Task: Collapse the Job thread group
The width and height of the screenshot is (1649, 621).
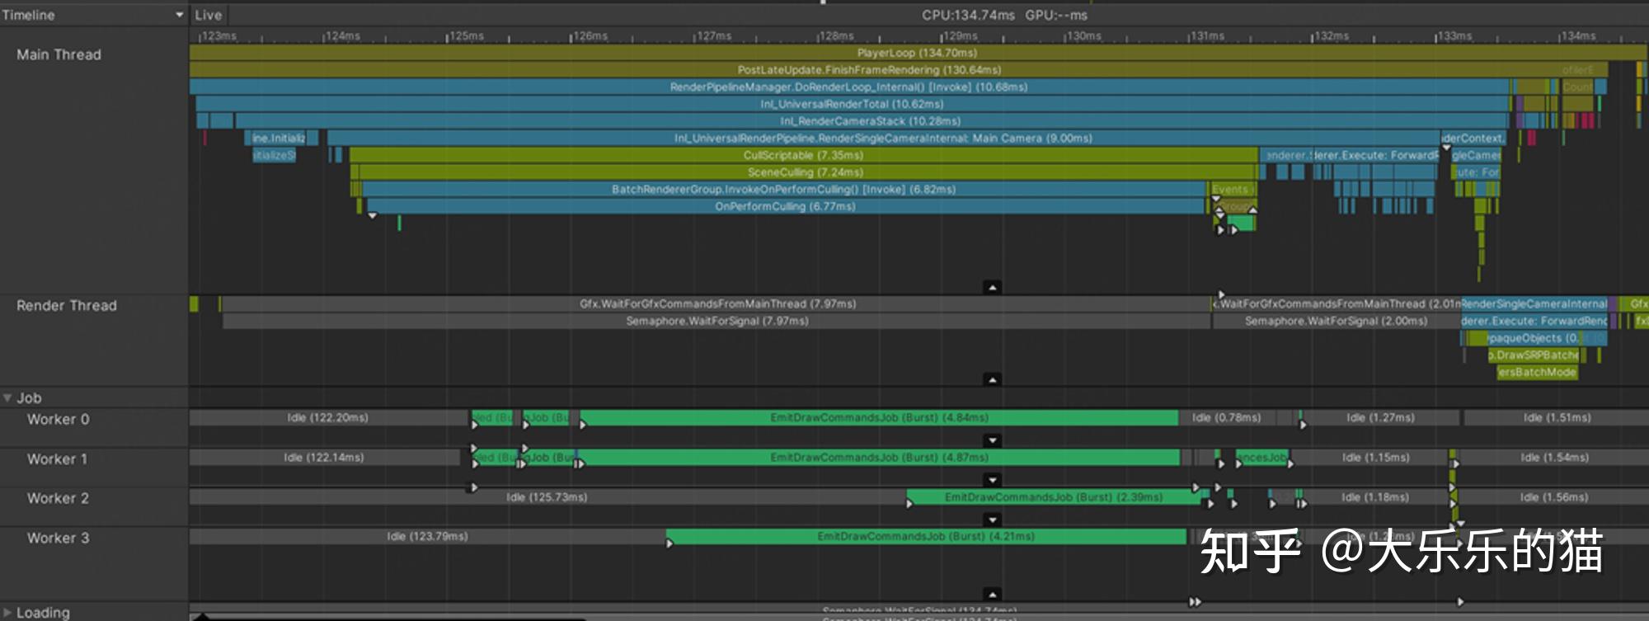Action: click(x=7, y=398)
